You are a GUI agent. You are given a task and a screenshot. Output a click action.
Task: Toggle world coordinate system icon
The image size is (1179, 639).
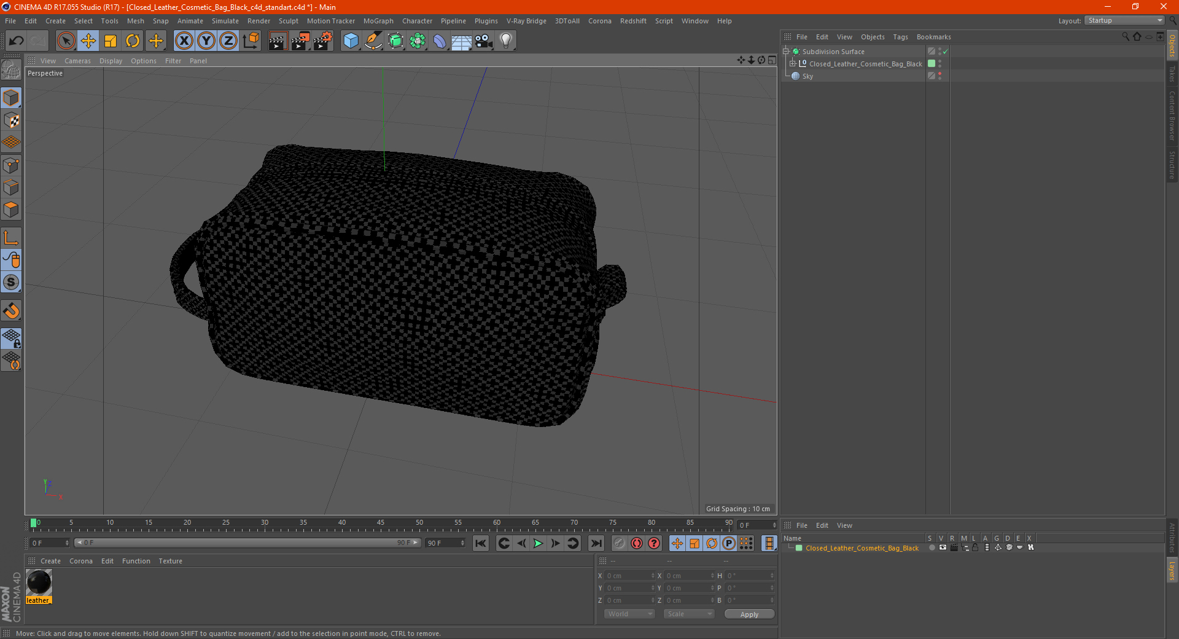pyautogui.click(x=251, y=41)
